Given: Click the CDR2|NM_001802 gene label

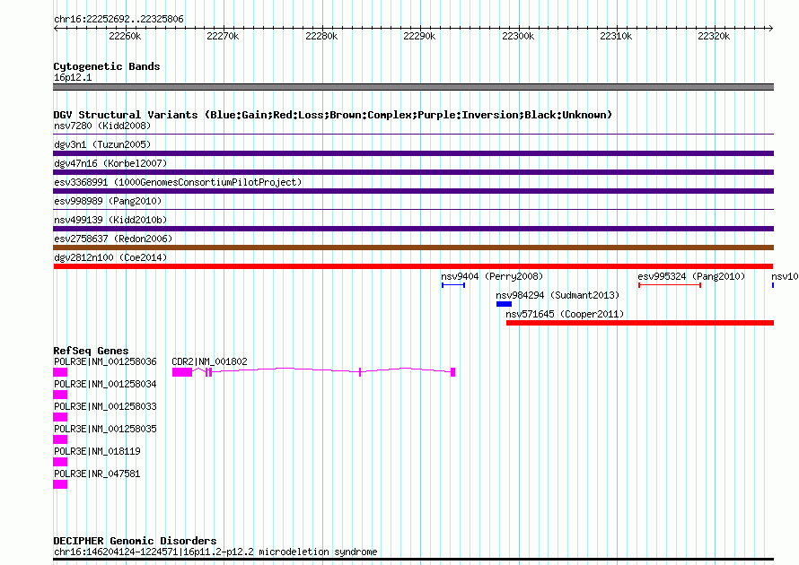Looking at the screenshot, I should pyautogui.click(x=209, y=361).
